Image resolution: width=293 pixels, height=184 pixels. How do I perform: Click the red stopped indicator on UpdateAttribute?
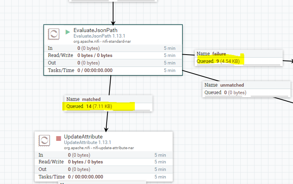pyautogui.click(x=59, y=138)
